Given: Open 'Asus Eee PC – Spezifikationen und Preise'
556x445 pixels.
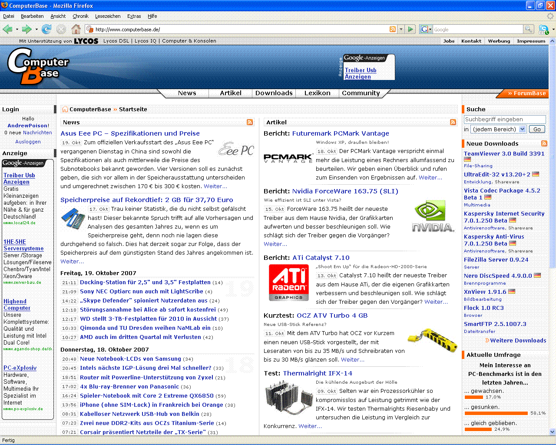Looking at the screenshot, I should tap(130, 133).
